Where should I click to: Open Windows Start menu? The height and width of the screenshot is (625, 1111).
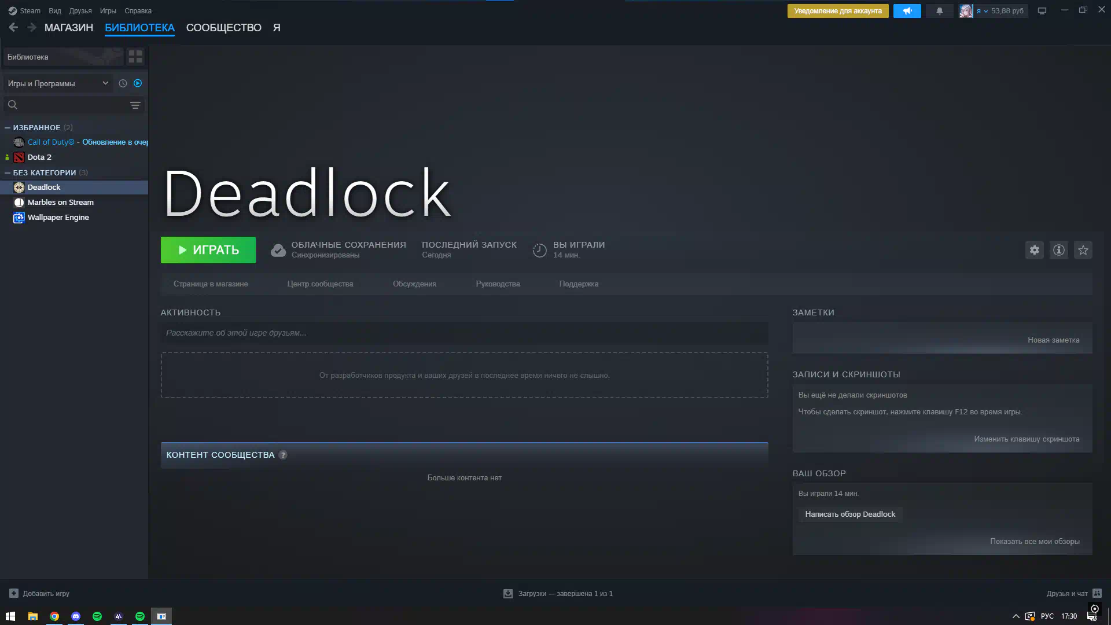[10, 616]
